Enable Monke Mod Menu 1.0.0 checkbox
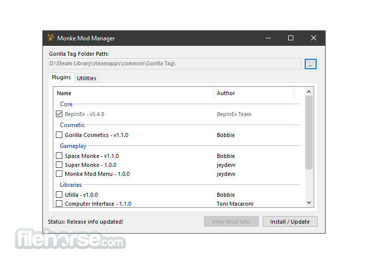The height and width of the screenshot is (264, 368). 59,174
